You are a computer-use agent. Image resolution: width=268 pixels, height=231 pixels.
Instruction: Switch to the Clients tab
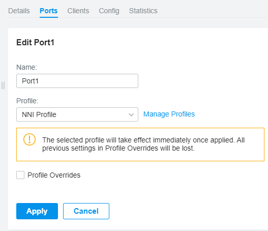78,11
